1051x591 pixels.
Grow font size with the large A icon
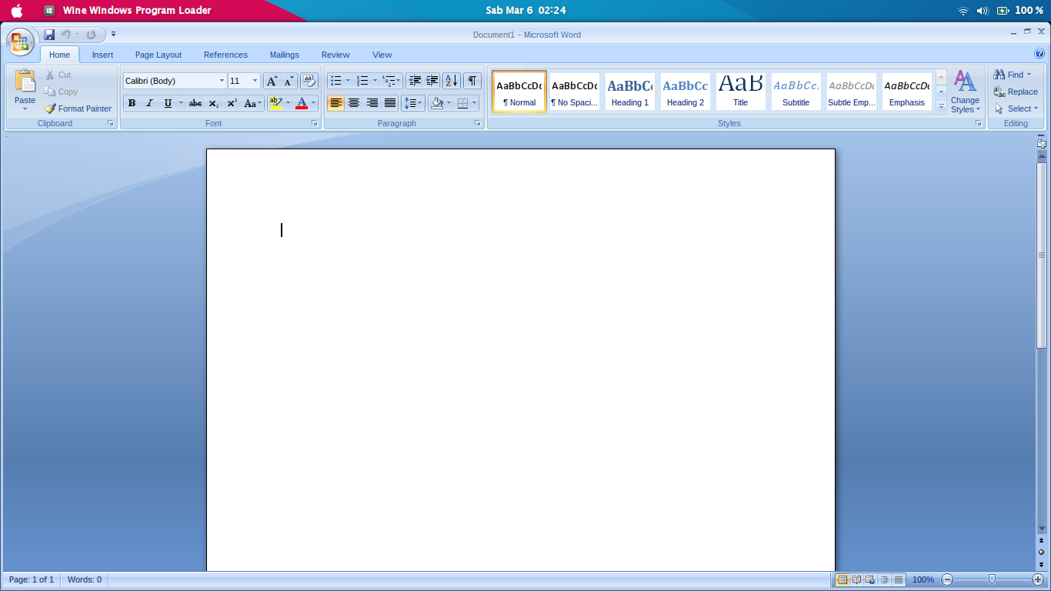pos(272,81)
